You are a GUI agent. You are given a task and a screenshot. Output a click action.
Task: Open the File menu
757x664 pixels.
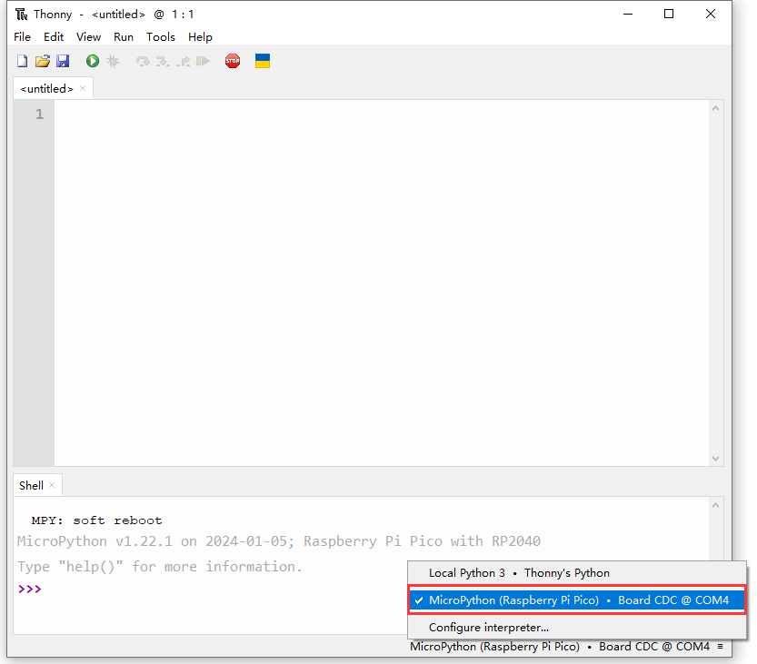click(22, 37)
